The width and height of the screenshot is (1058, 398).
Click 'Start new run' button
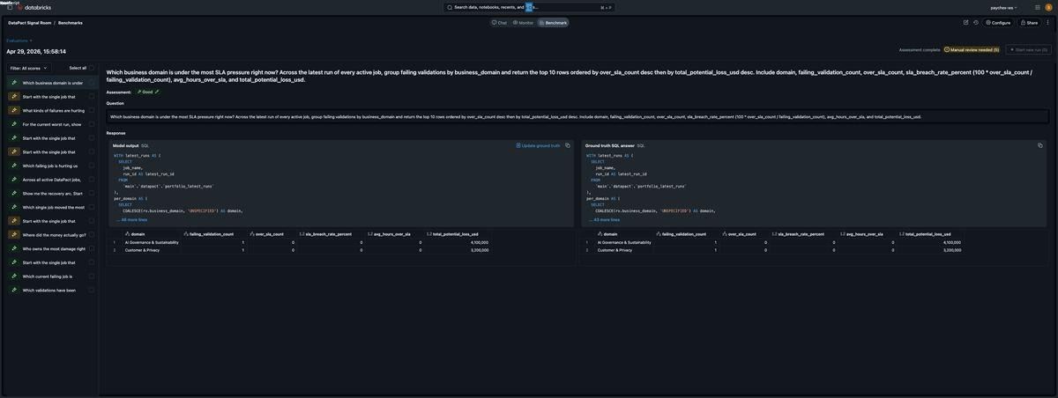tap(1030, 50)
